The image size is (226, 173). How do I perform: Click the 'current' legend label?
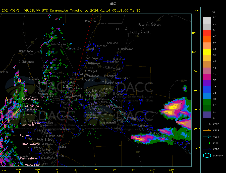(x=218, y=156)
